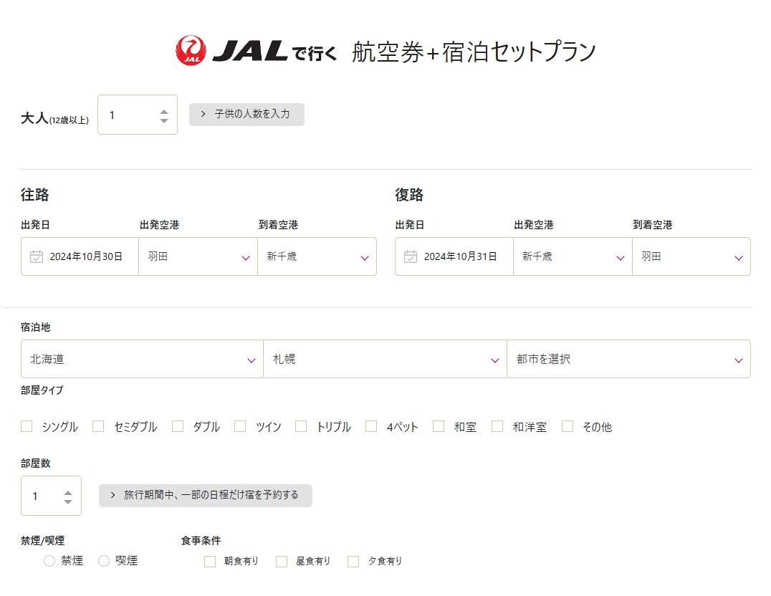Decrease the adult count with down arrow
Viewport: 771px width, 596px height.
click(164, 120)
